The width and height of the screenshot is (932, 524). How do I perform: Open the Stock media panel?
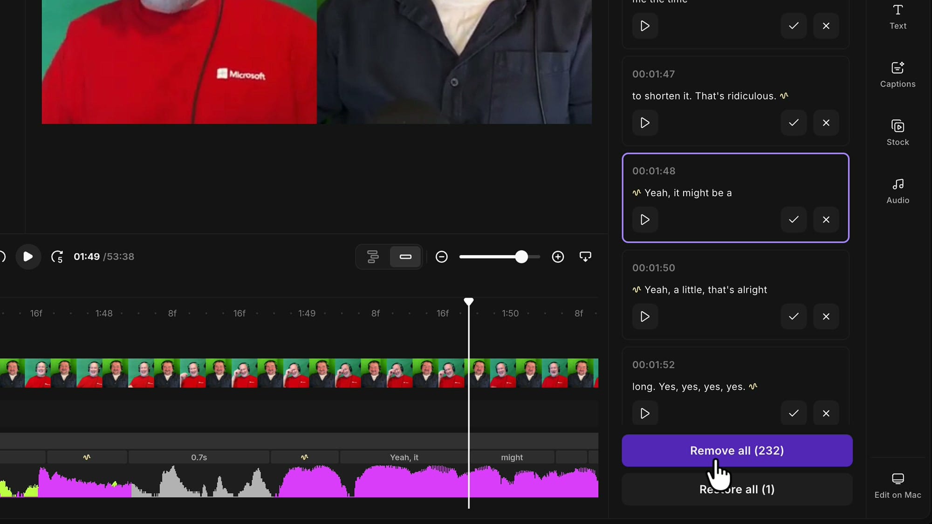[x=898, y=133]
